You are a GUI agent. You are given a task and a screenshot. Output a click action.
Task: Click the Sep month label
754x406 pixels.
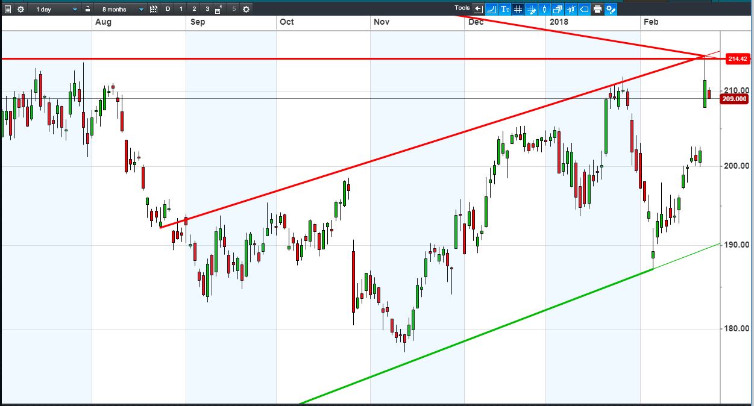[x=198, y=22]
